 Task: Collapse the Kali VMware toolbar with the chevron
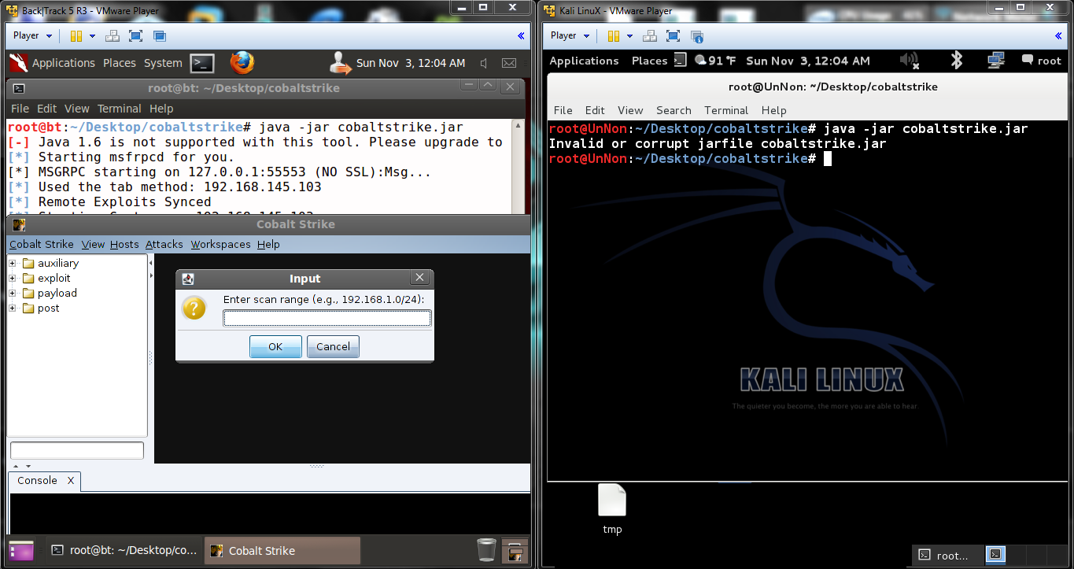pyautogui.click(x=1057, y=36)
